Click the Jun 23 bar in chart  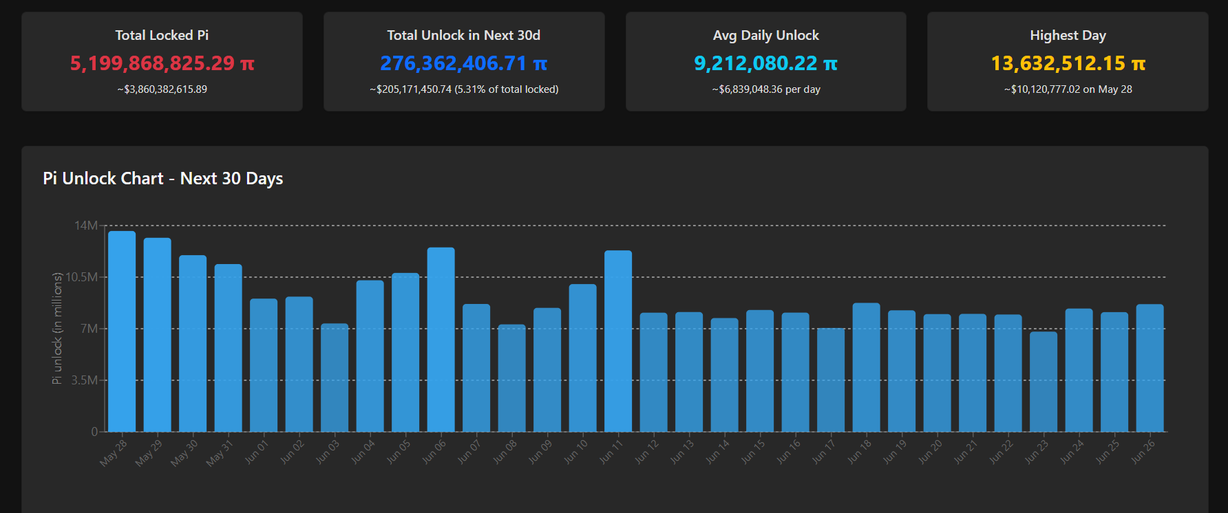[1044, 382]
